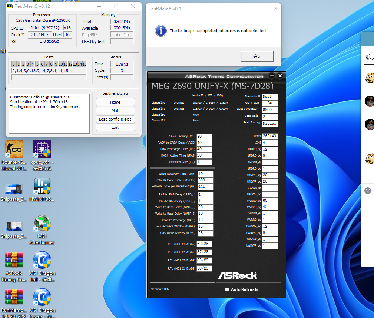
Task: Click the 'Testing completed in 11m 9s' log line
Action: (x=45, y=107)
